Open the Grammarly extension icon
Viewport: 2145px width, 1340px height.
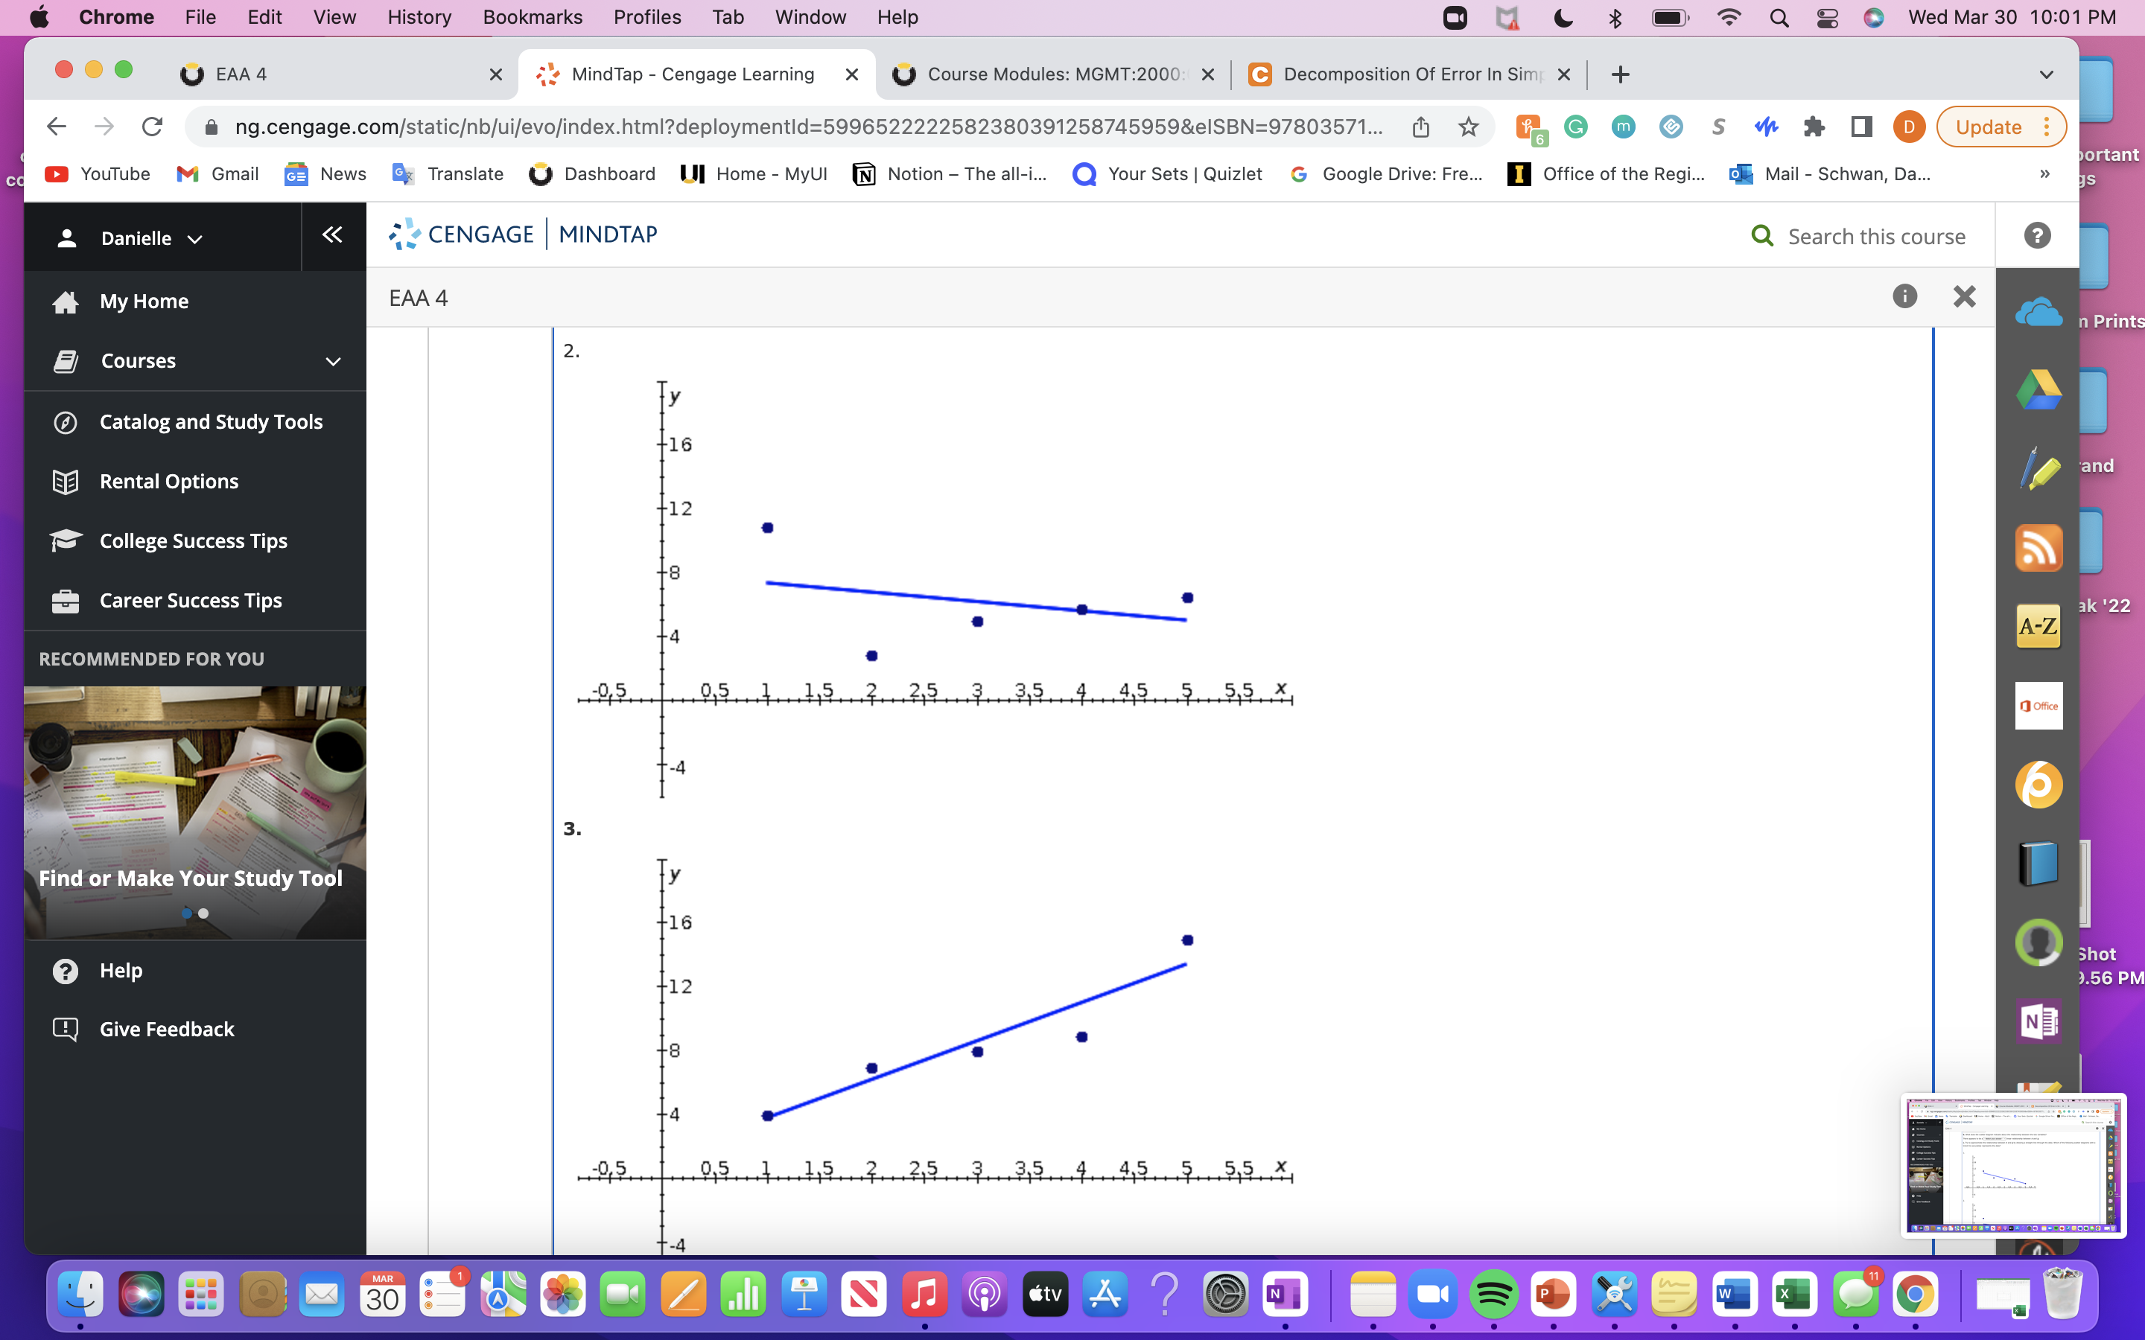coord(1577,127)
